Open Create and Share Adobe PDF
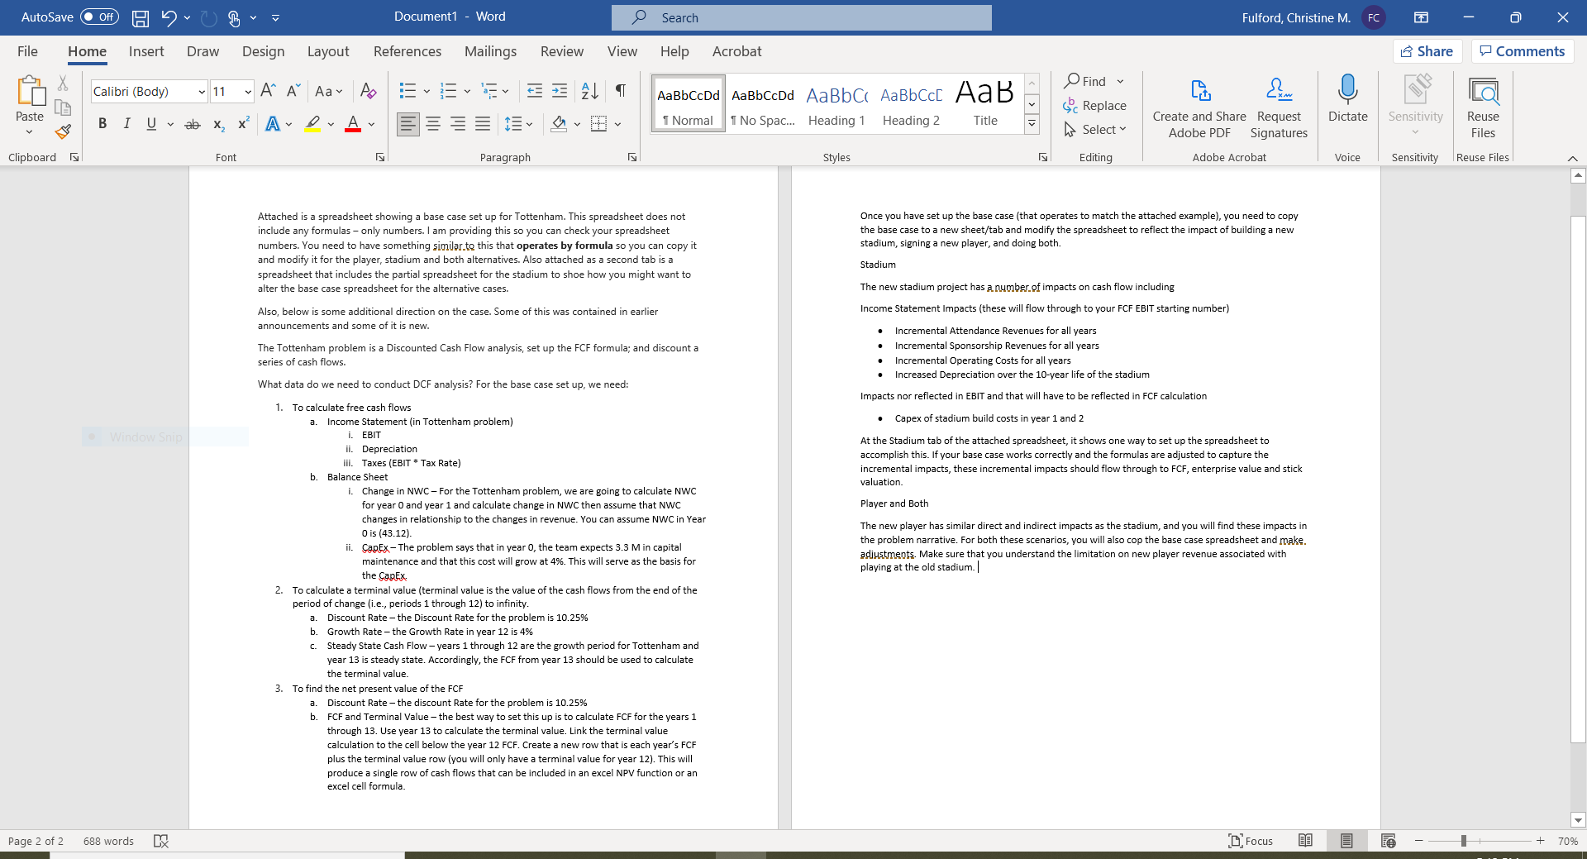1587x859 pixels. [x=1199, y=108]
